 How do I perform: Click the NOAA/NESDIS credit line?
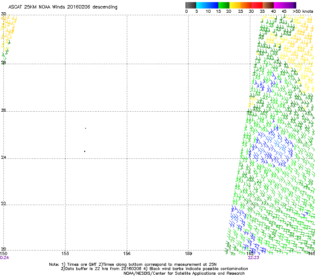tap(184, 273)
